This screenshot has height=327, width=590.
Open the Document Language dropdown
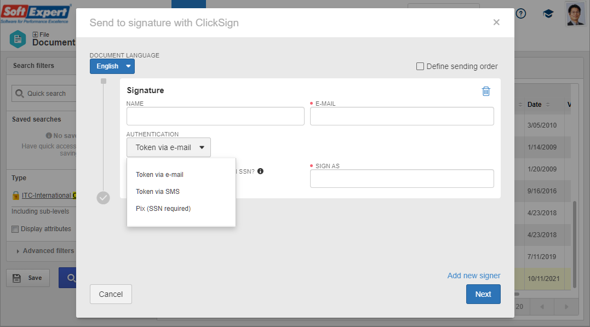click(112, 66)
